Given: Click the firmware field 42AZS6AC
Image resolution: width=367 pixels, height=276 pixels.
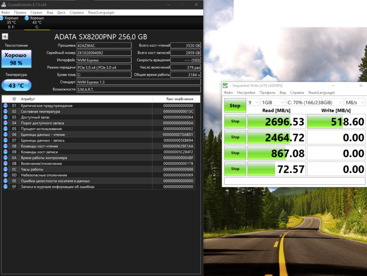Looking at the screenshot, I should pyautogui.click(x=104, y=46).
